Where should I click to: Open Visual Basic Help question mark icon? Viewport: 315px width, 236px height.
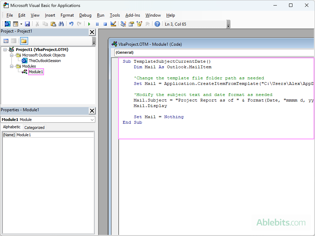click(157, 24)
